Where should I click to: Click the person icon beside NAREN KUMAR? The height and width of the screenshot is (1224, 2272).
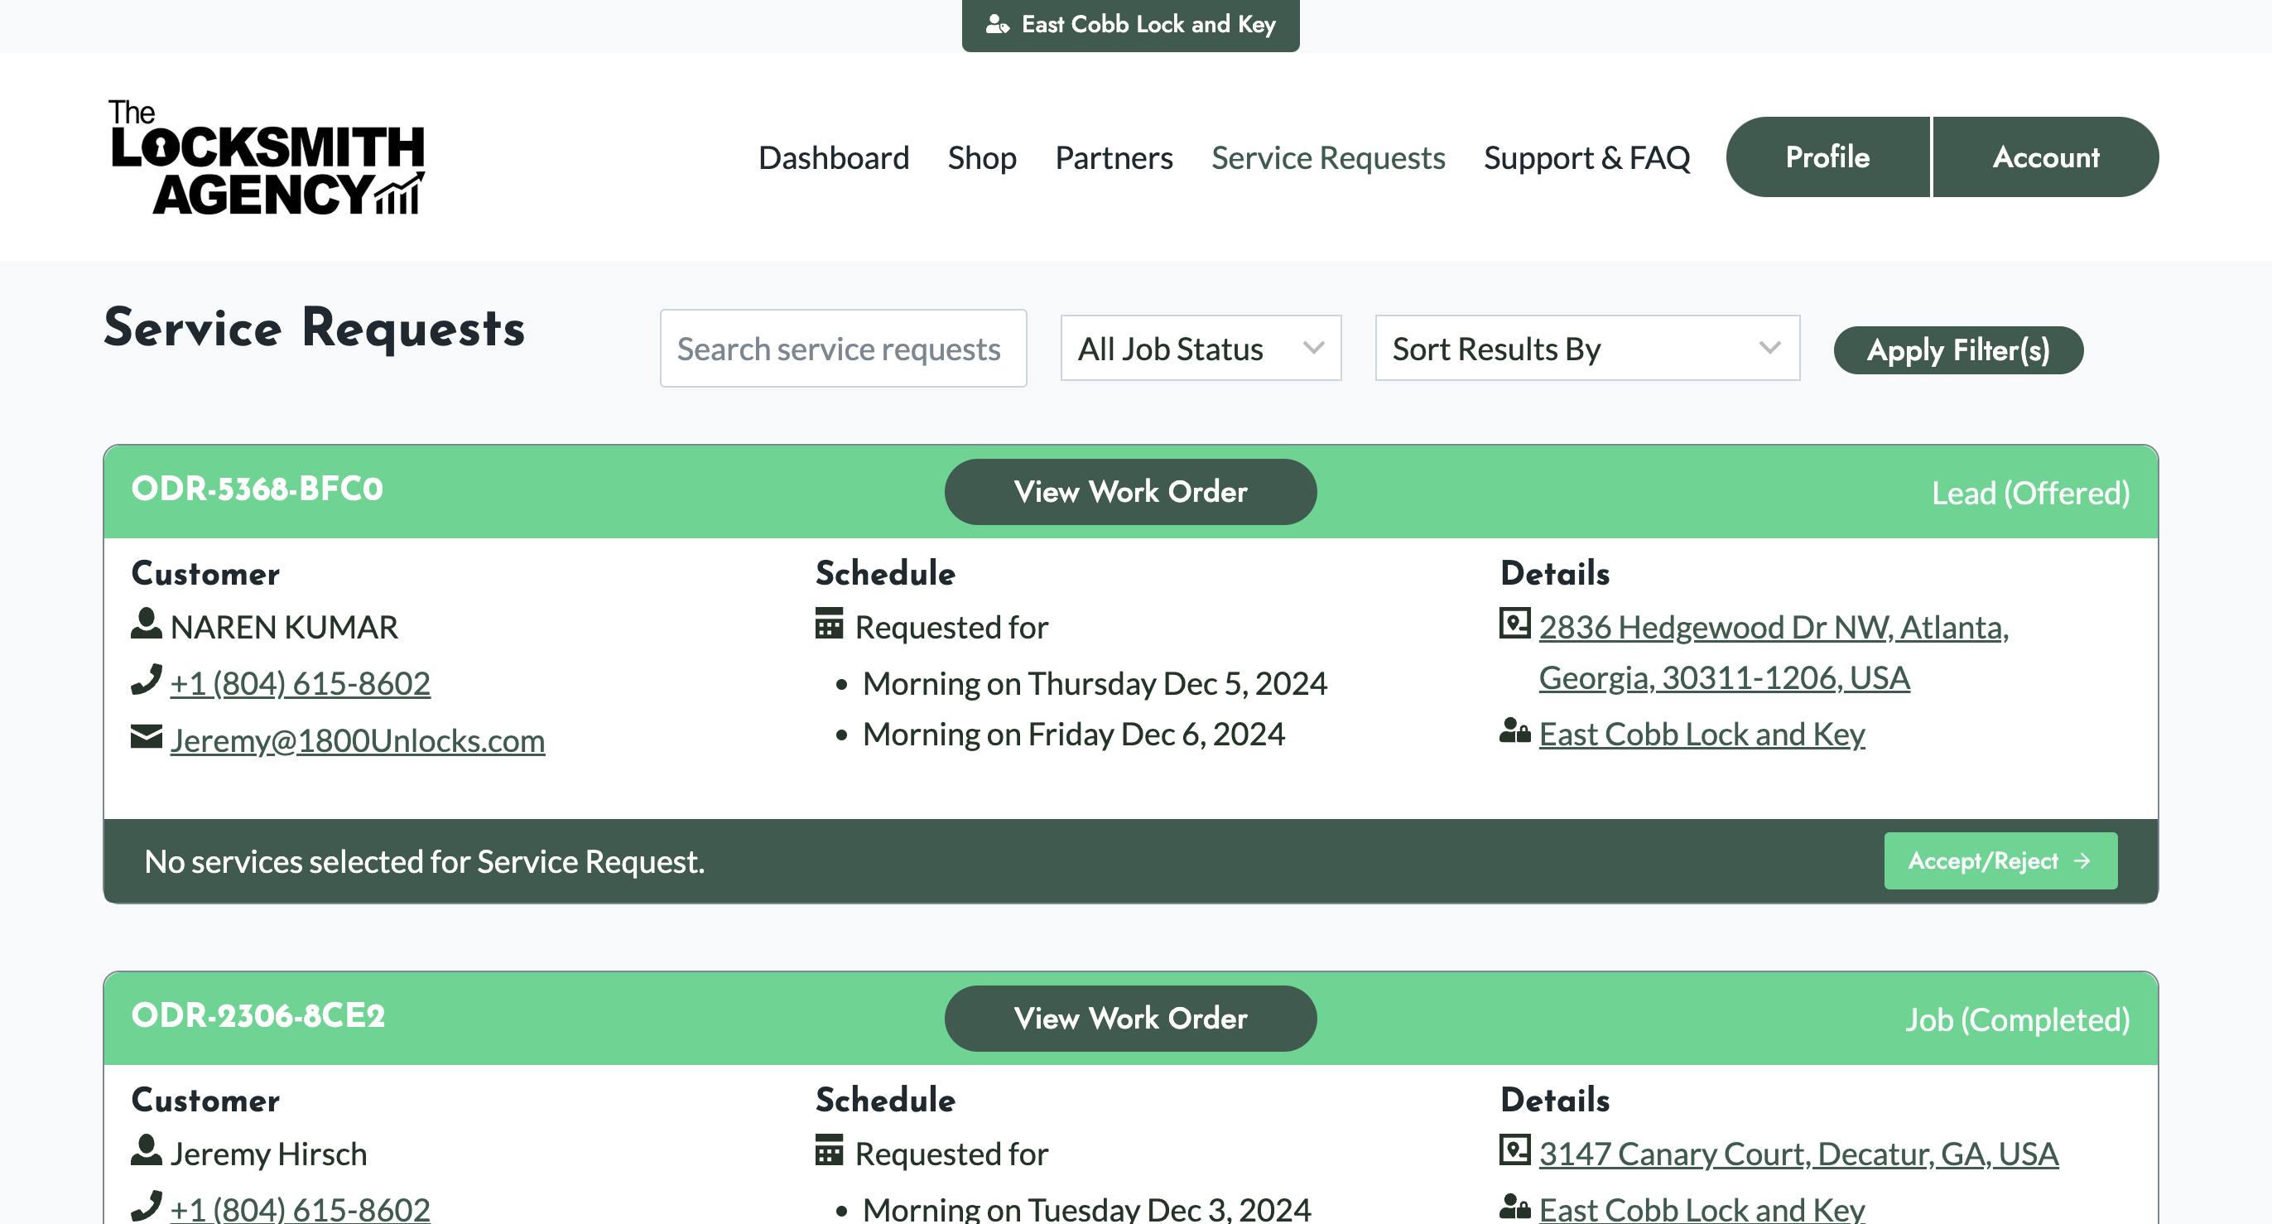coord(145,626)
